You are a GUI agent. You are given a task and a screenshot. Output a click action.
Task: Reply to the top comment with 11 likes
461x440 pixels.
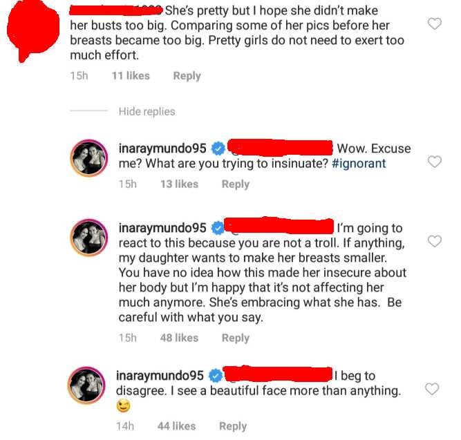(x=187, y=76)
